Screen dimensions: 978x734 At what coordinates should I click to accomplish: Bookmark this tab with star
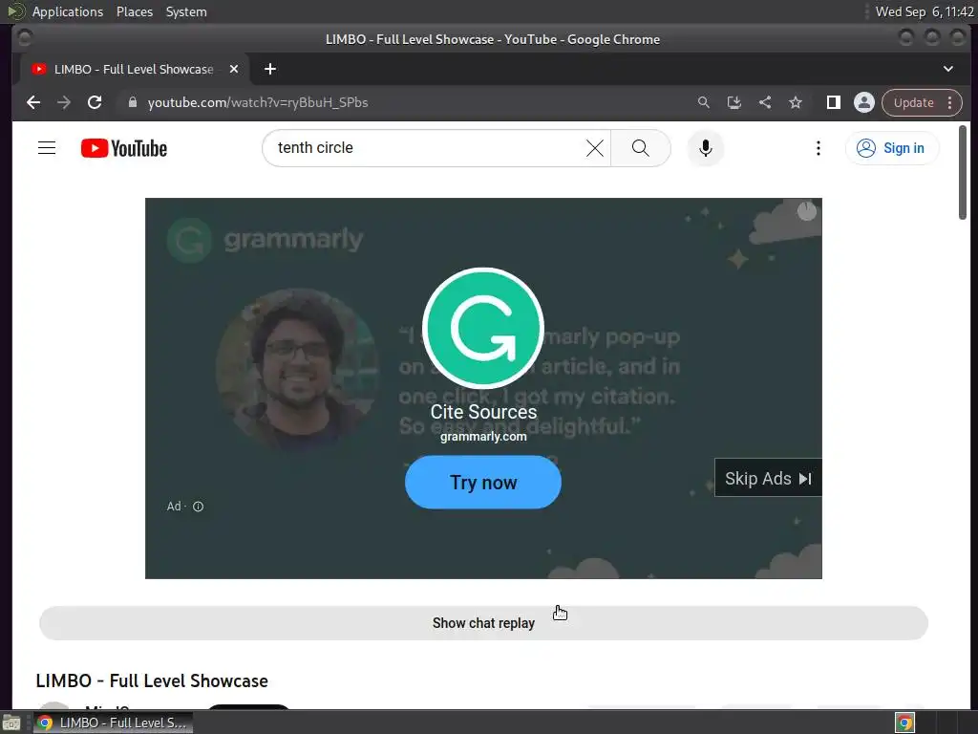[x=796, y=102]
